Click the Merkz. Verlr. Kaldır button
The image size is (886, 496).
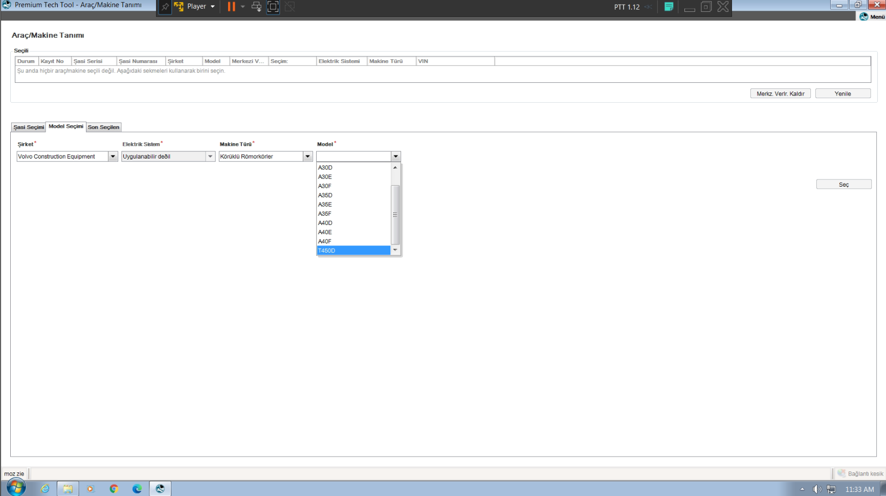pyautogui.click(x=780, y=94)
